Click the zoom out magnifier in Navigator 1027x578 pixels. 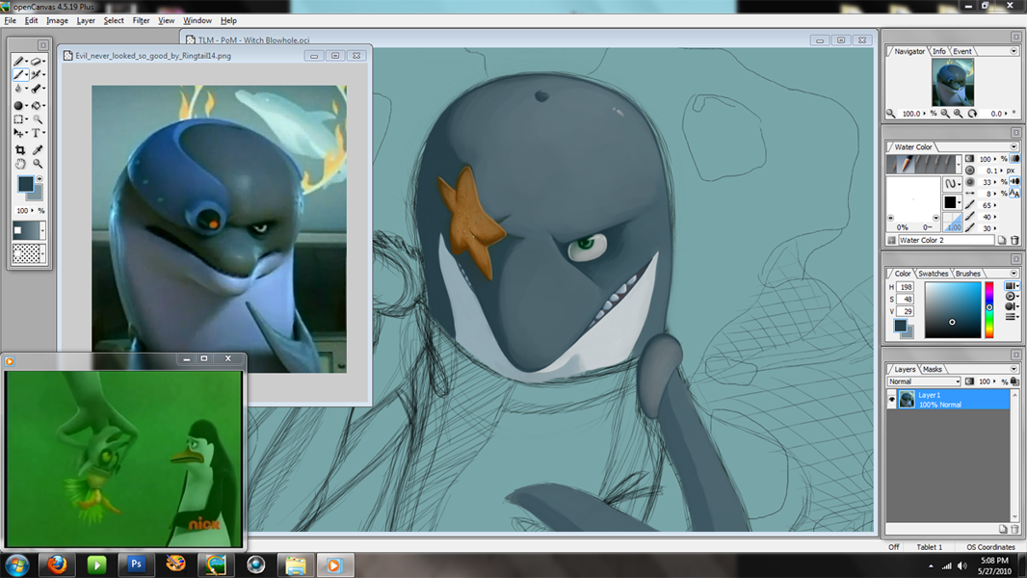(945, 114)
